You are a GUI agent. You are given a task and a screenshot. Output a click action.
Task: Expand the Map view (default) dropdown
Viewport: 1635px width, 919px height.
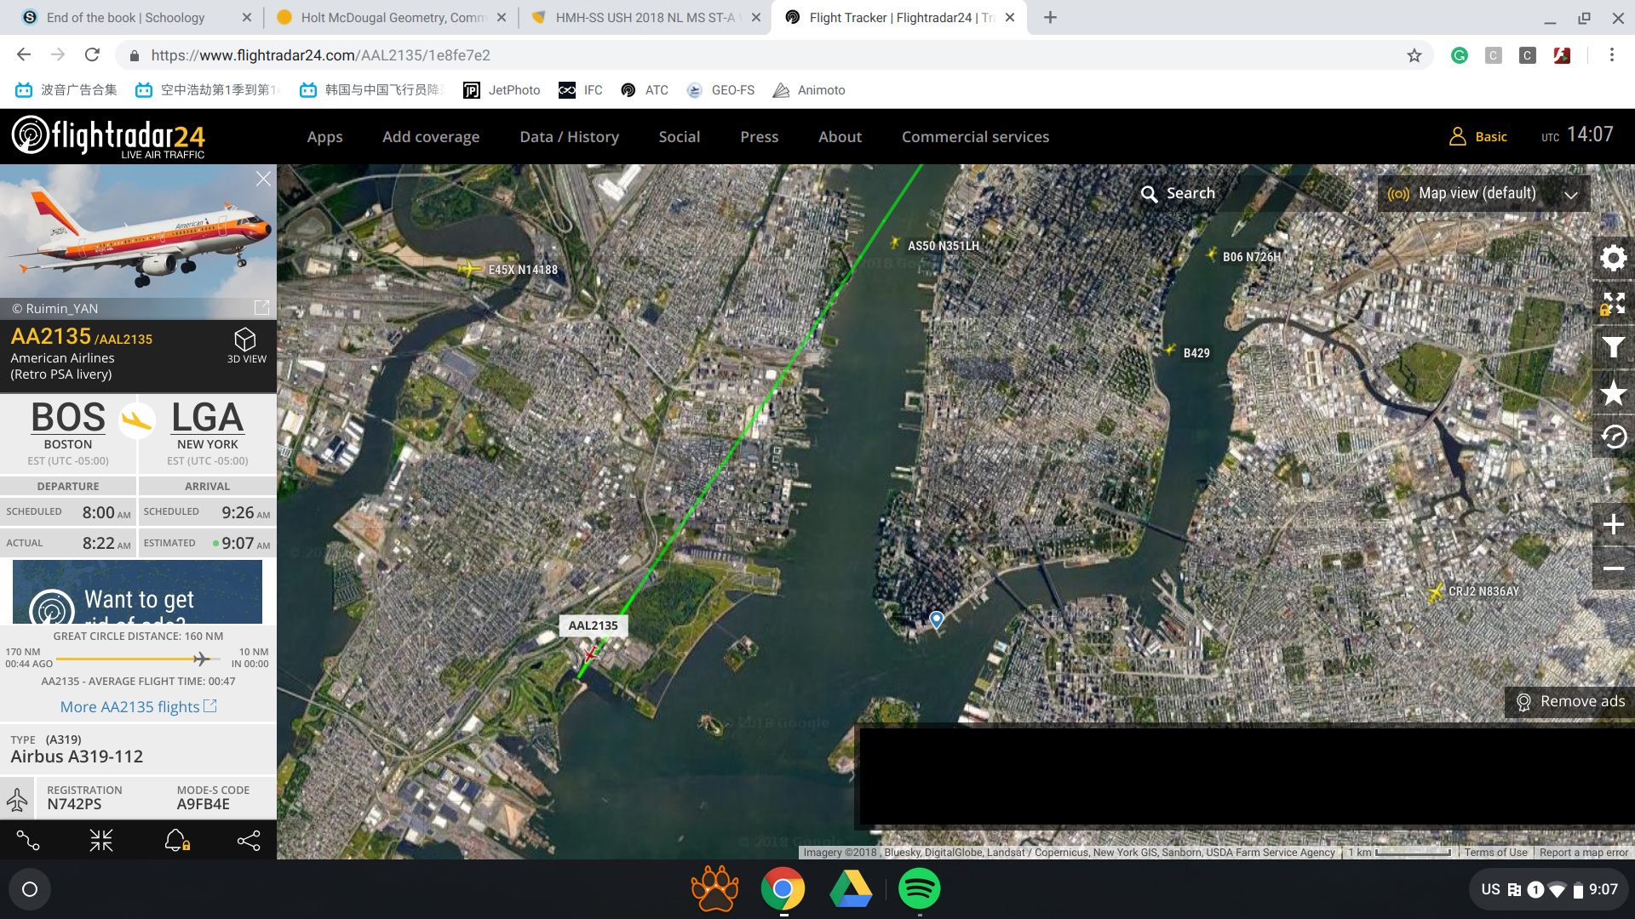pos(1483,194)
